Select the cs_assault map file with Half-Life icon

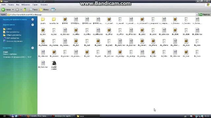(109, 21)
